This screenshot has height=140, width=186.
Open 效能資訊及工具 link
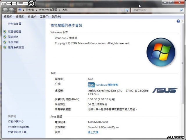[x=17, y=132]
